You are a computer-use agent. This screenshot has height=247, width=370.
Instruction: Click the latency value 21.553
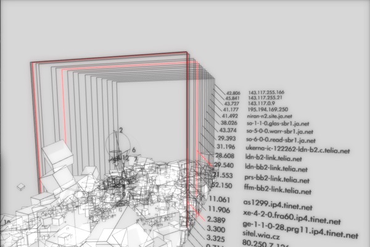[x=223, y=175]
